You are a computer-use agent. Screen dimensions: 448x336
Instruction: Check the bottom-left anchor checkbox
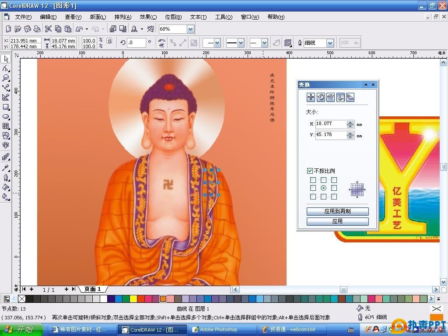pyautogui.click(x=313, y=196)
